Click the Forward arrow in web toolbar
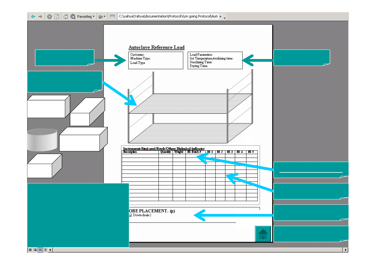The image size is (376, 265). tap(40, 17)
